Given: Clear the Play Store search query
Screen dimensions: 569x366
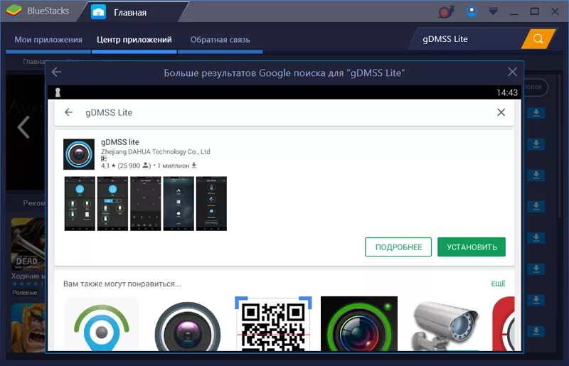Looking at the screenshot, I should (x=501, y=112).
